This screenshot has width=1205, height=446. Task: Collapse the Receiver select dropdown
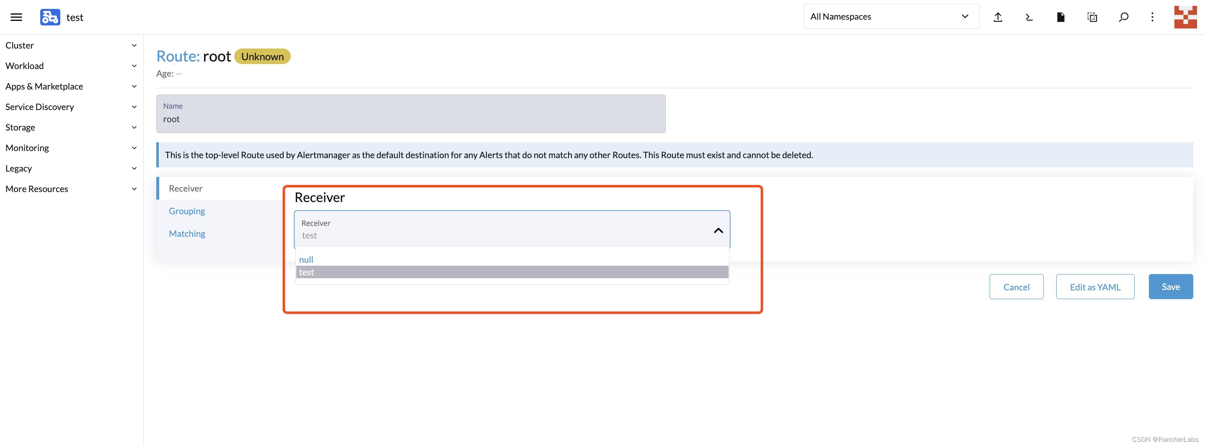tap(718, 230)
